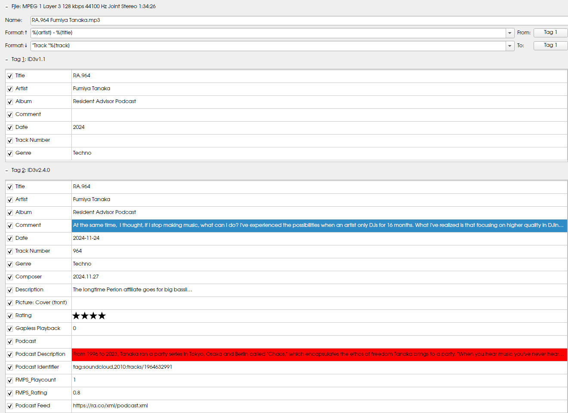Click the four-star Rating value
The width and height of the screenshot is (568, 413).
[89, 316]
